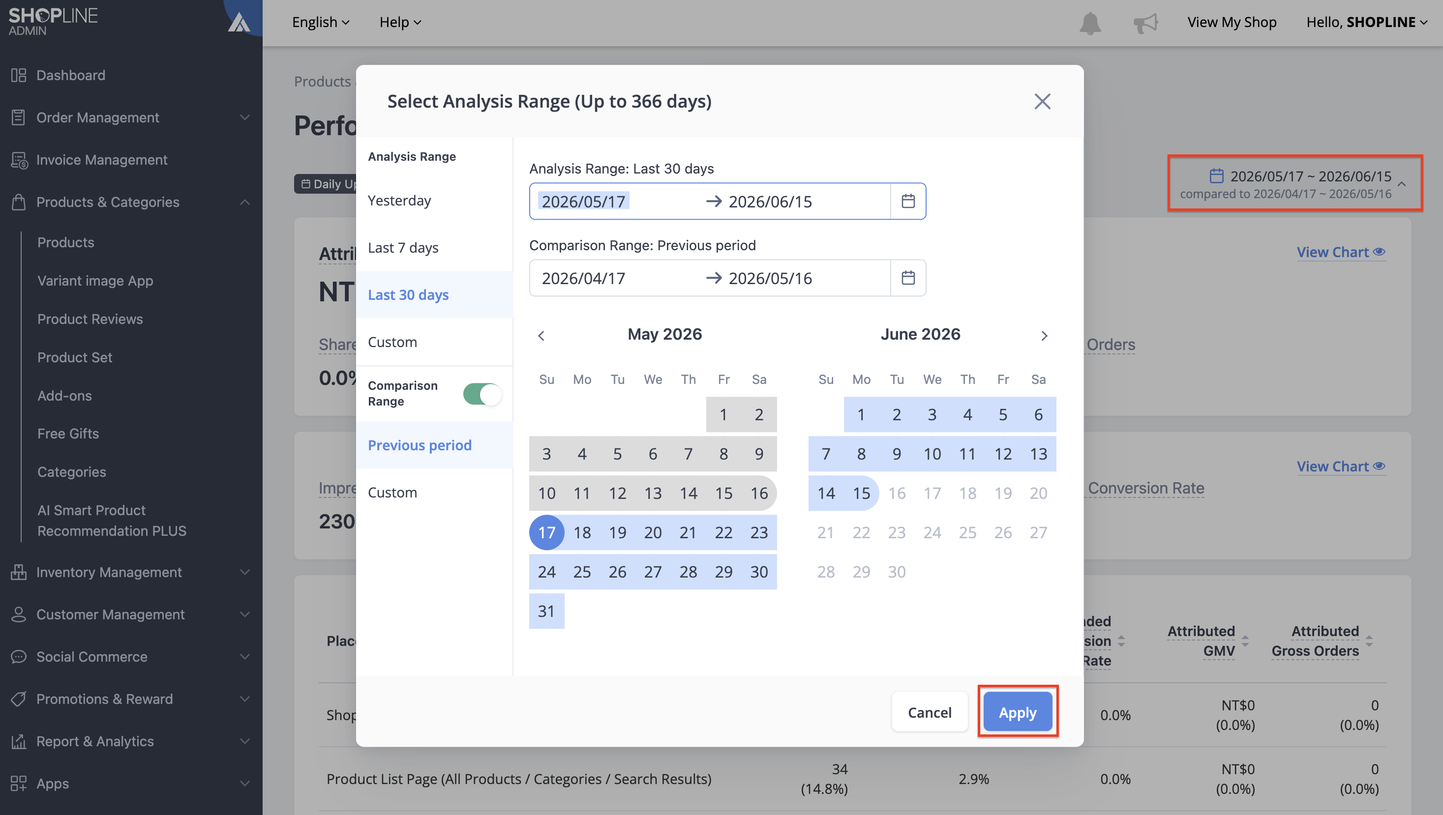Close the Select Analysis Range dialog
1443x815 pixels.
coord(1042,101)
